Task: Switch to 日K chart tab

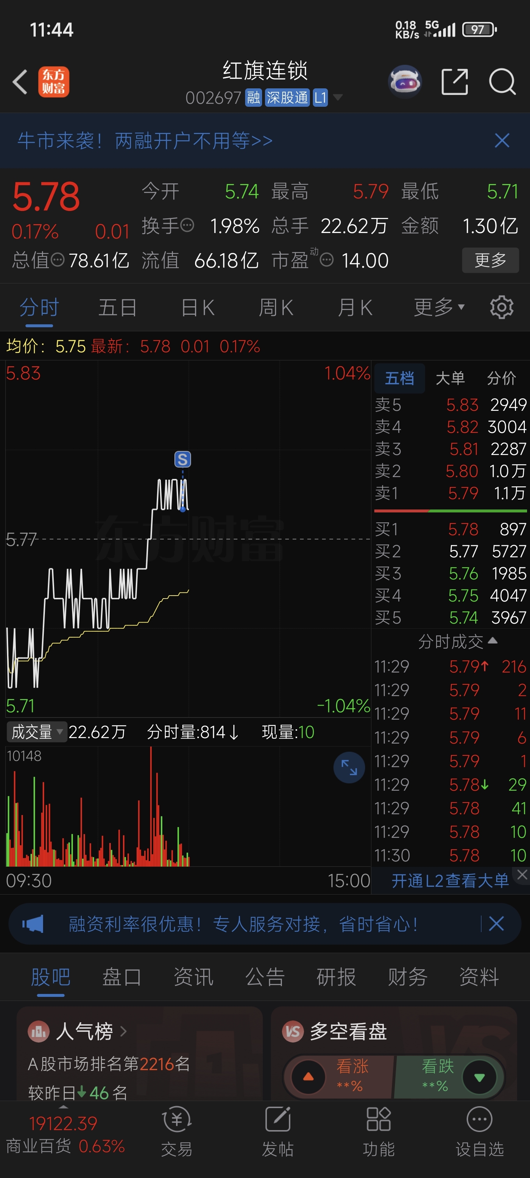Action: (x=198, y=307)
